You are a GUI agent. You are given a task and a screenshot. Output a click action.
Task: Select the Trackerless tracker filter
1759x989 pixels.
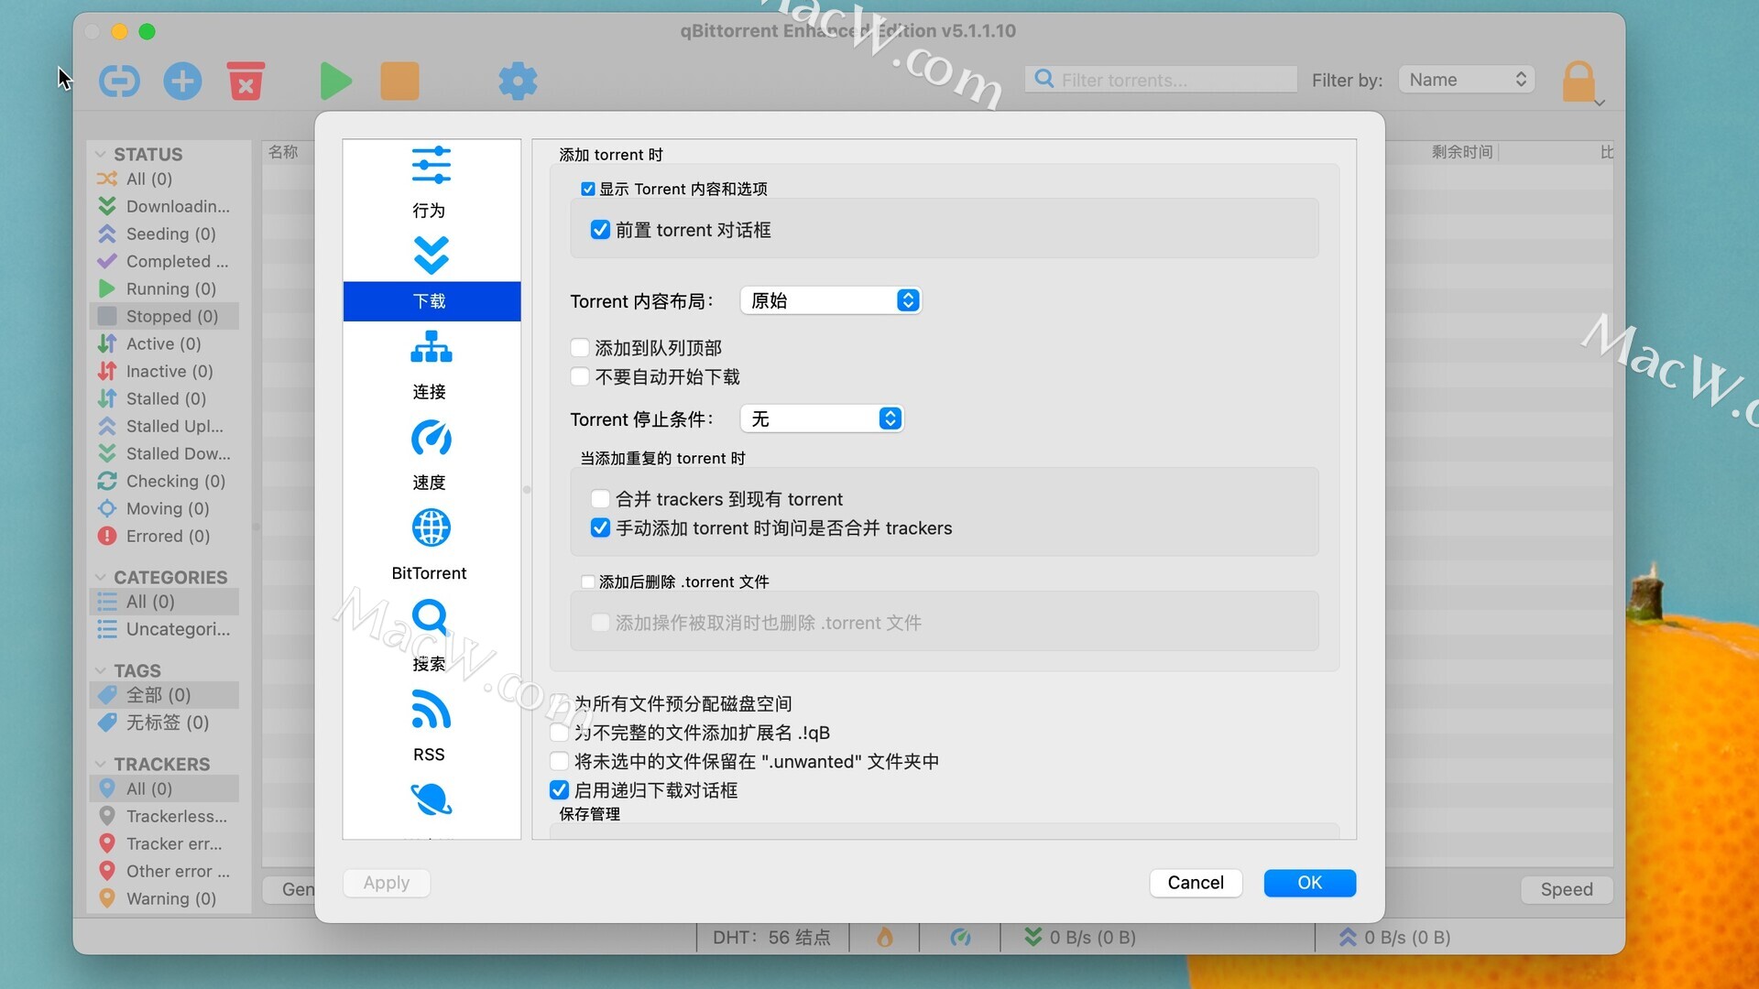click(x=164, y=816)
